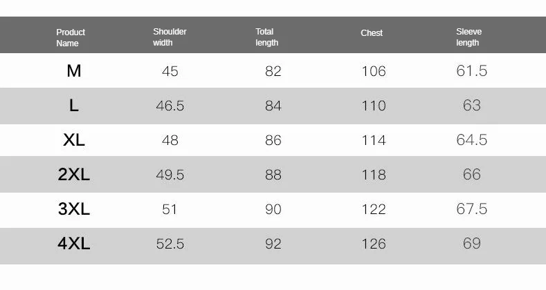Viewport: 546px width, 290px height.
Task: Select the 3XL size label
Action: click(x=74, y=209)
